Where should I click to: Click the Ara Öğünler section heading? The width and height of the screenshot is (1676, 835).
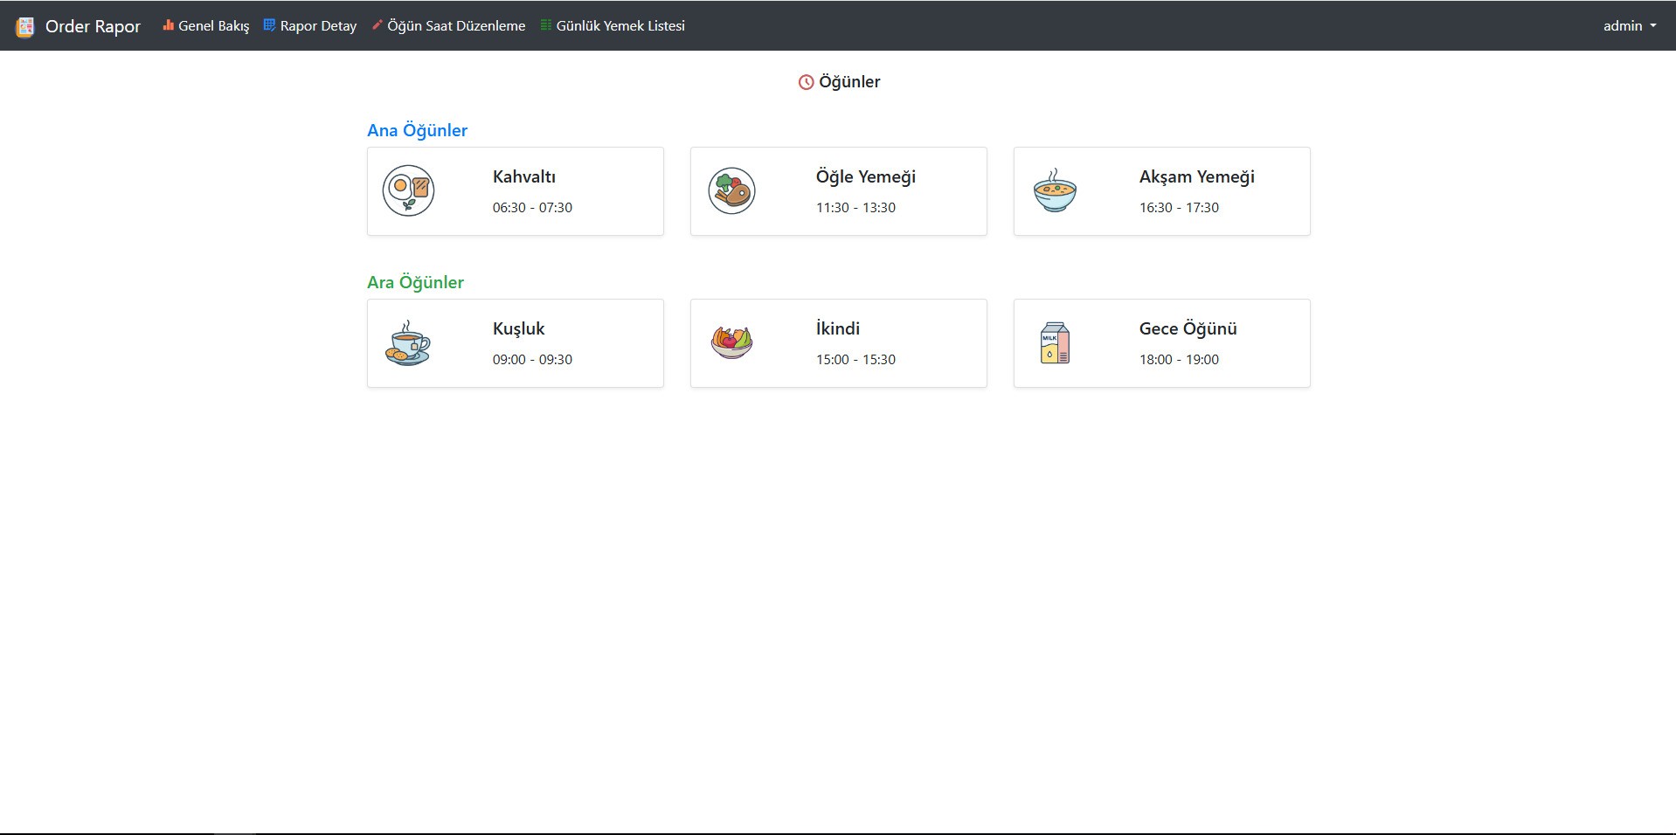click(x=415, y=282)
